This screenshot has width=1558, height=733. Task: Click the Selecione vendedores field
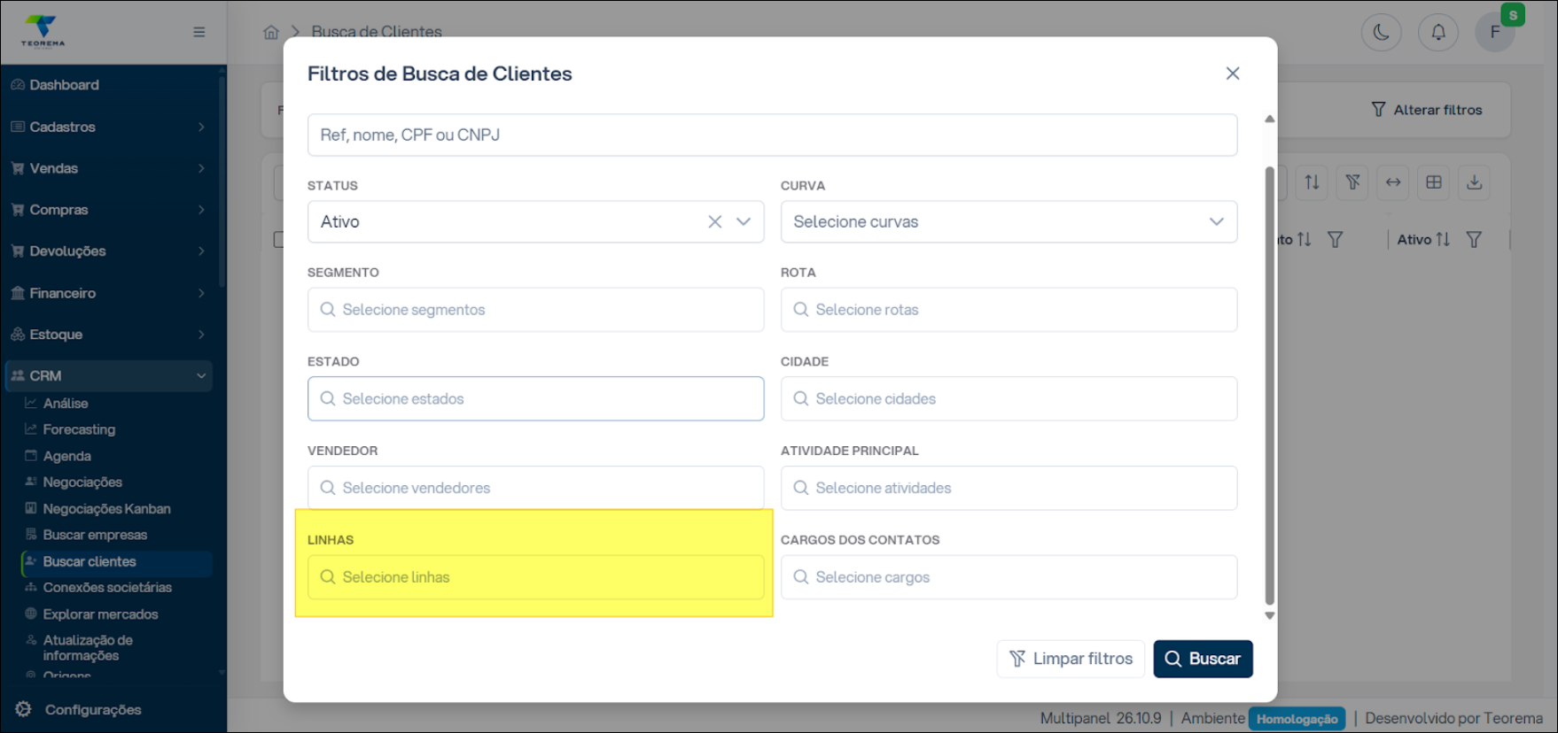point(535,488)
